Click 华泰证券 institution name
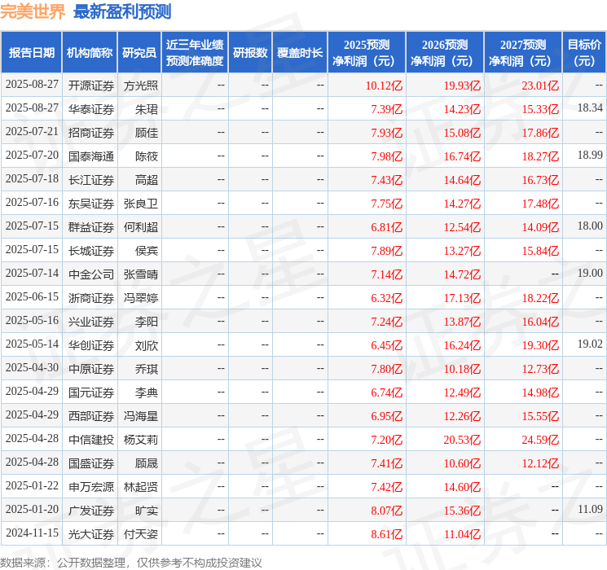 [x=91, y=109]
